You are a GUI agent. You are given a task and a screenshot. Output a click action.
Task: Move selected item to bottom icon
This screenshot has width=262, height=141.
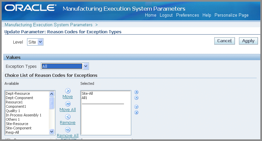coord(136,112)
